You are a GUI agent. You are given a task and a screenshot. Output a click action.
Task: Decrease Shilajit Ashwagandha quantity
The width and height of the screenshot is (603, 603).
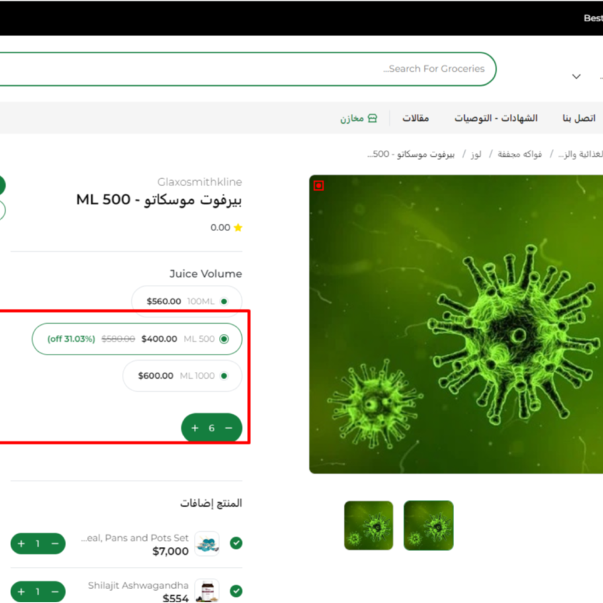(55, 592)
